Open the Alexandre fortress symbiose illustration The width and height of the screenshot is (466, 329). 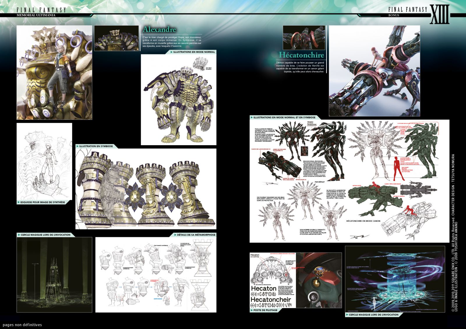146,189
